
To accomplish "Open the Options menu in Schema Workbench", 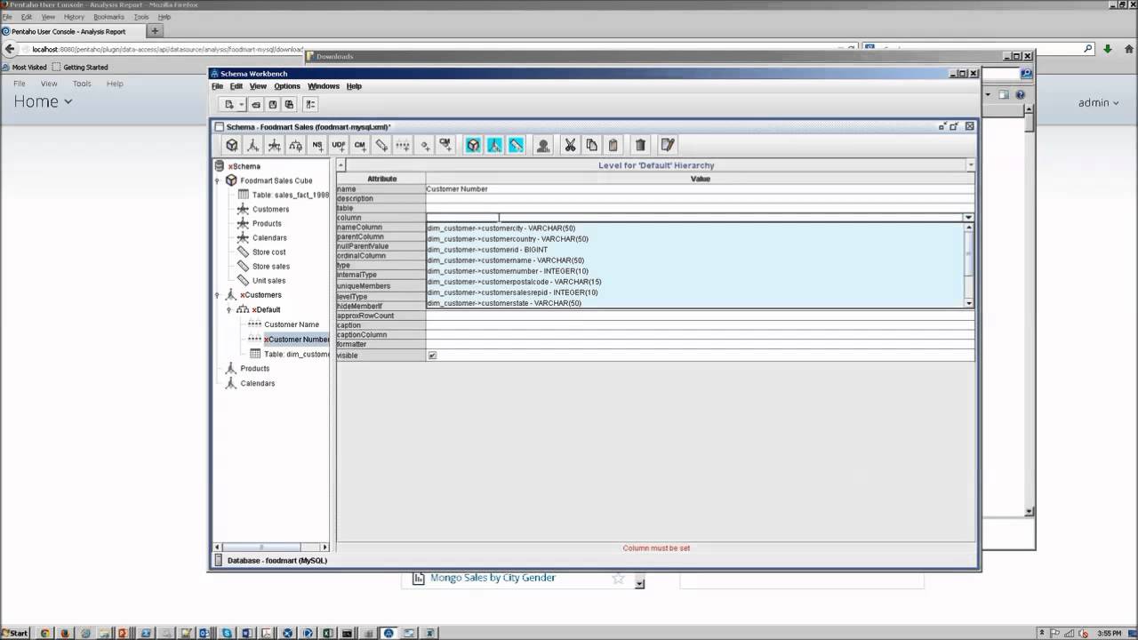I will pyautogui.click(x=287, y=86).
